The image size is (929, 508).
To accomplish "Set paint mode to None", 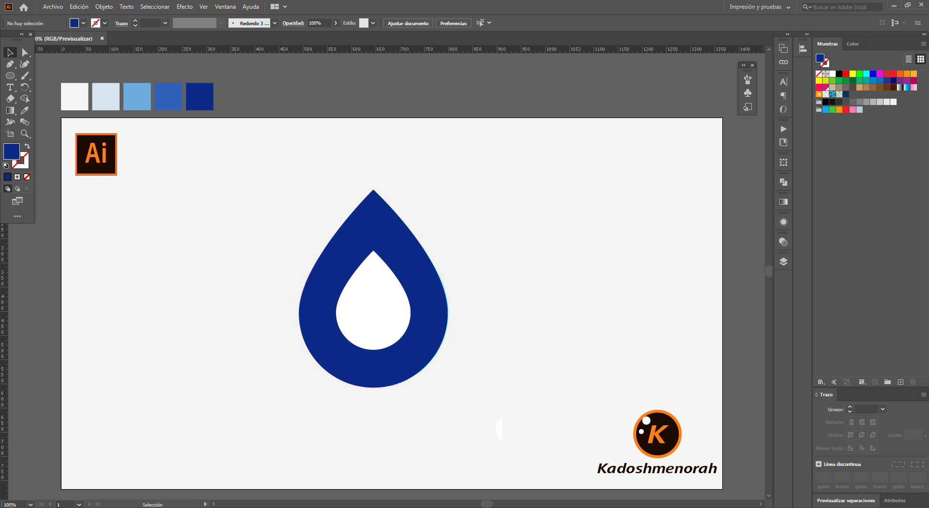I will coord(27,177).
